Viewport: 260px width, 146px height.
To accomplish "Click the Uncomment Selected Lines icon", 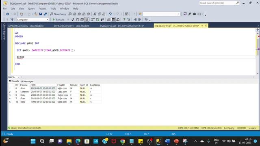I will click(129, 19).
